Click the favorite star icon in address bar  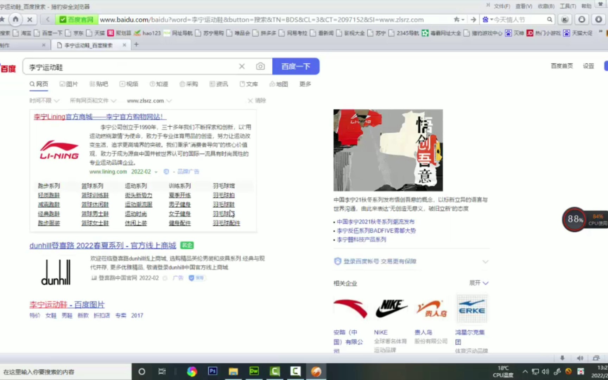457,20
